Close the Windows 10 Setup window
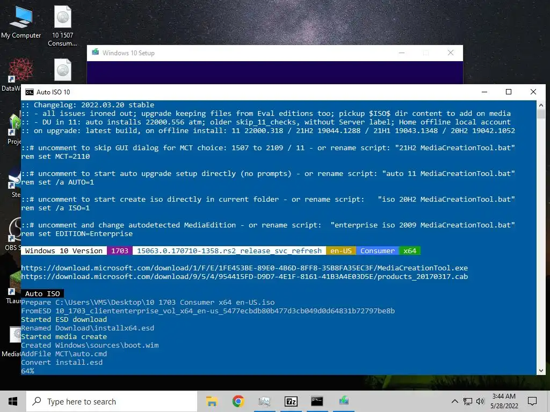 point(451,53)
